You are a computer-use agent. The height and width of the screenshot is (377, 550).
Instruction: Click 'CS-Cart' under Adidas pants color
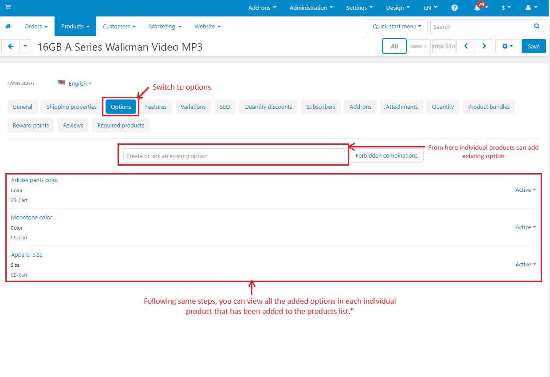[19, 200]
